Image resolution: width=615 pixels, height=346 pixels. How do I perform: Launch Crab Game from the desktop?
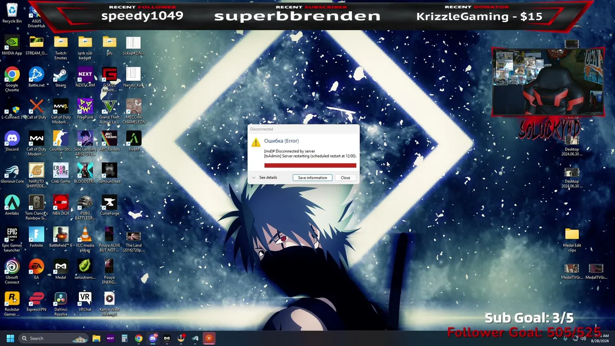[61, 174]
